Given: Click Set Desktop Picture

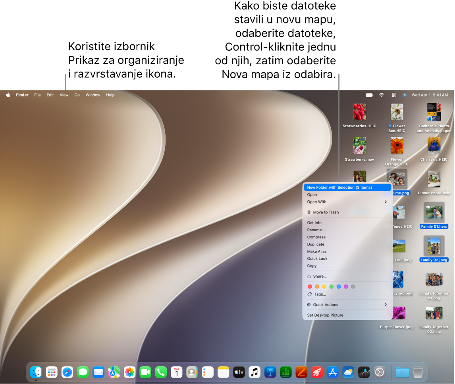Looking at the screenshot, I should pyautogui.click(x=347, y=315).
